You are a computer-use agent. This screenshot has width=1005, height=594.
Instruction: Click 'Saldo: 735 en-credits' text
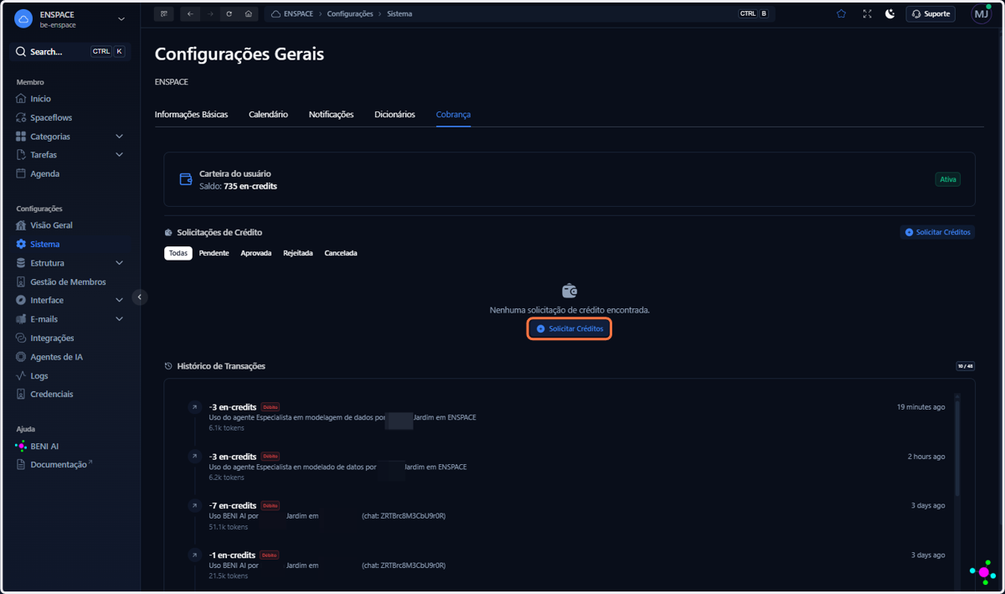[x=238, y=186]
